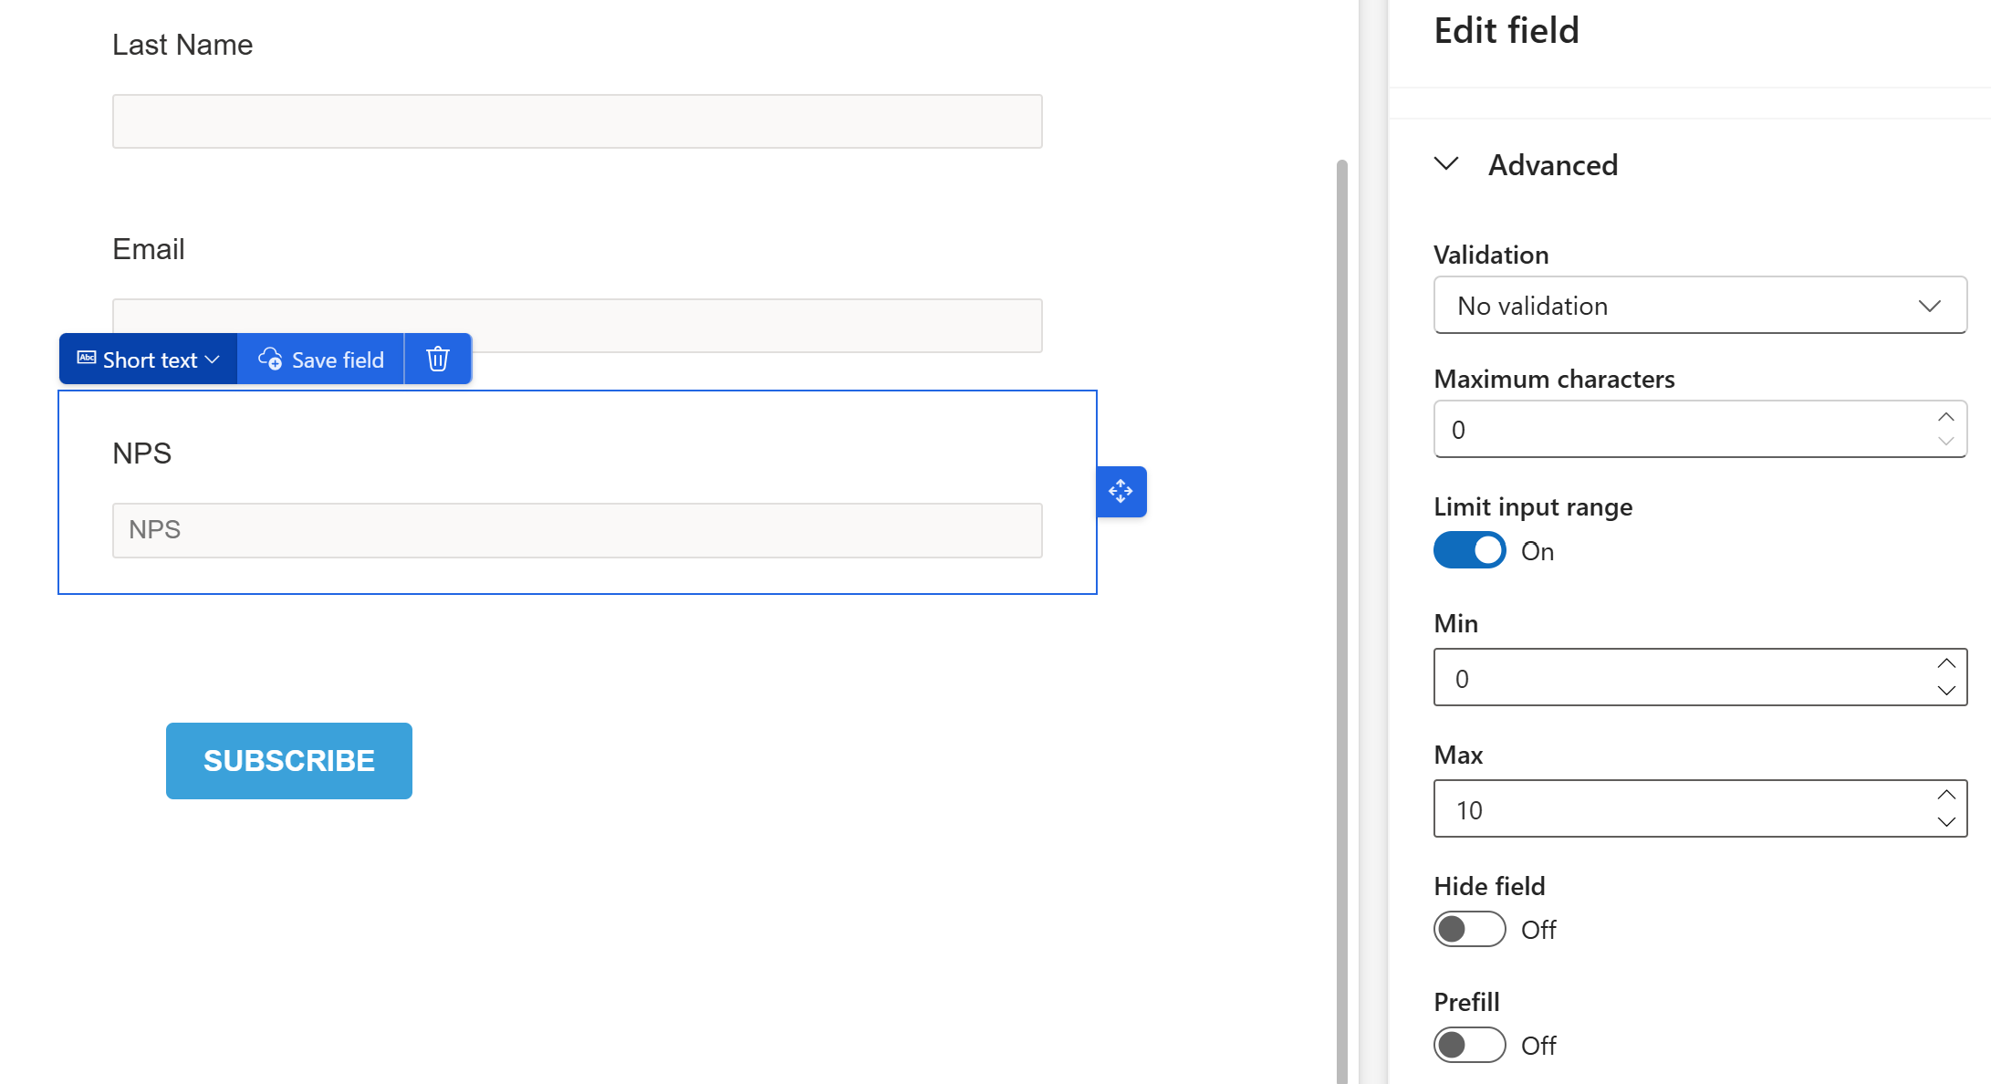
Task: Enable the Prefill toggle
Action: (1469, 1045)
